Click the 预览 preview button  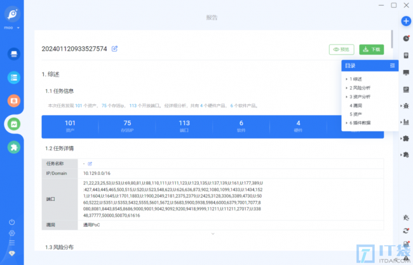341,50
